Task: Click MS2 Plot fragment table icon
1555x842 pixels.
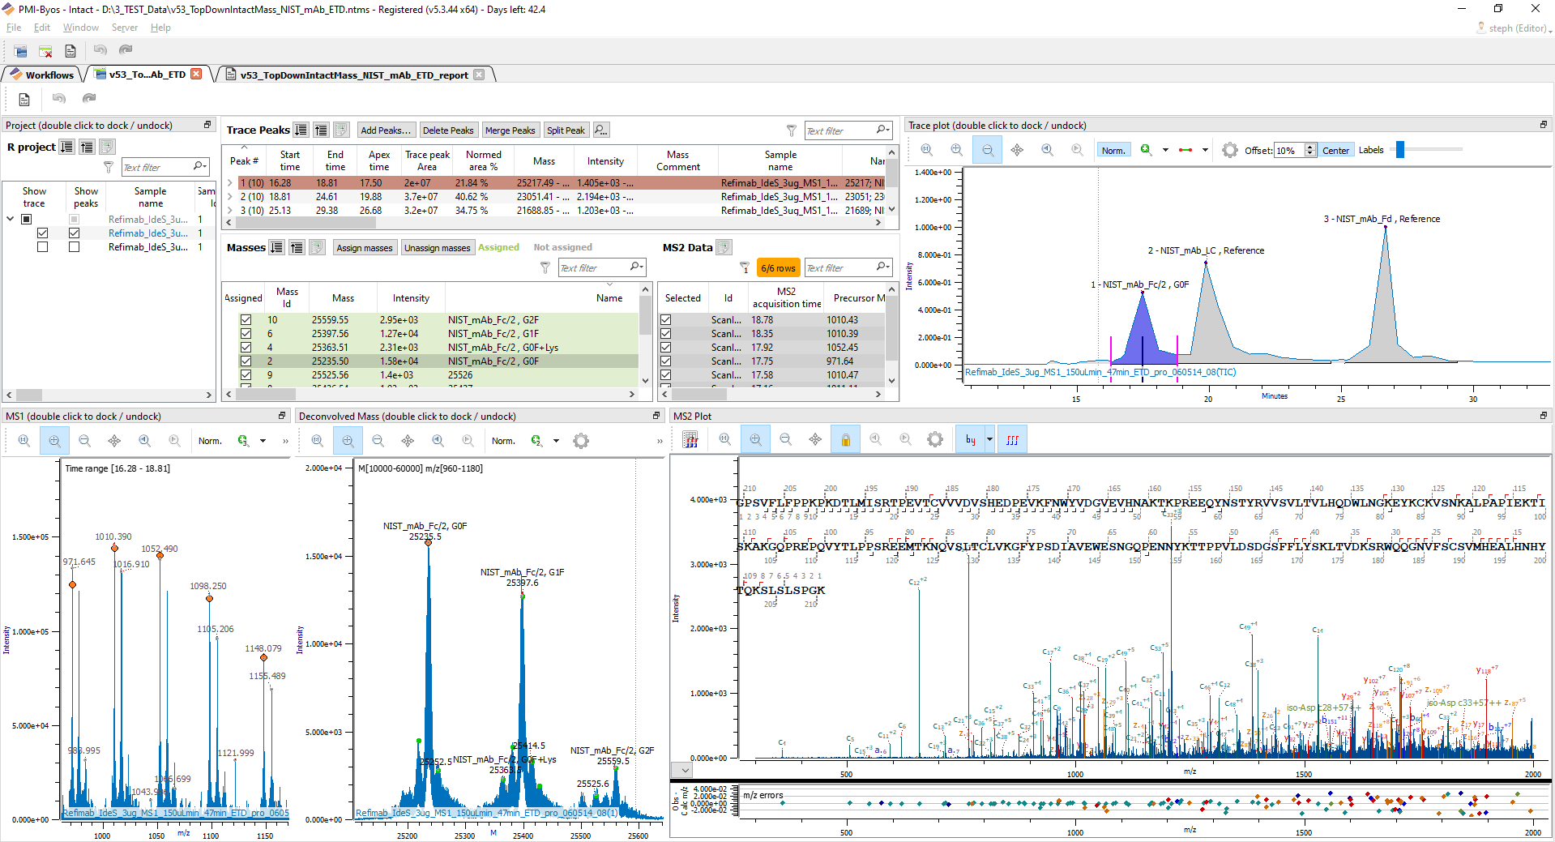Action: coord(691,439)
